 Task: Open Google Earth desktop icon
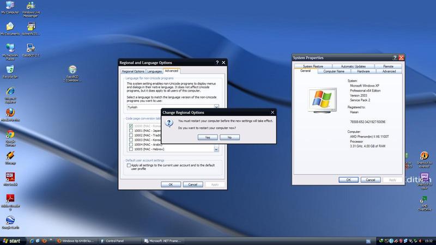pos(10,220)
